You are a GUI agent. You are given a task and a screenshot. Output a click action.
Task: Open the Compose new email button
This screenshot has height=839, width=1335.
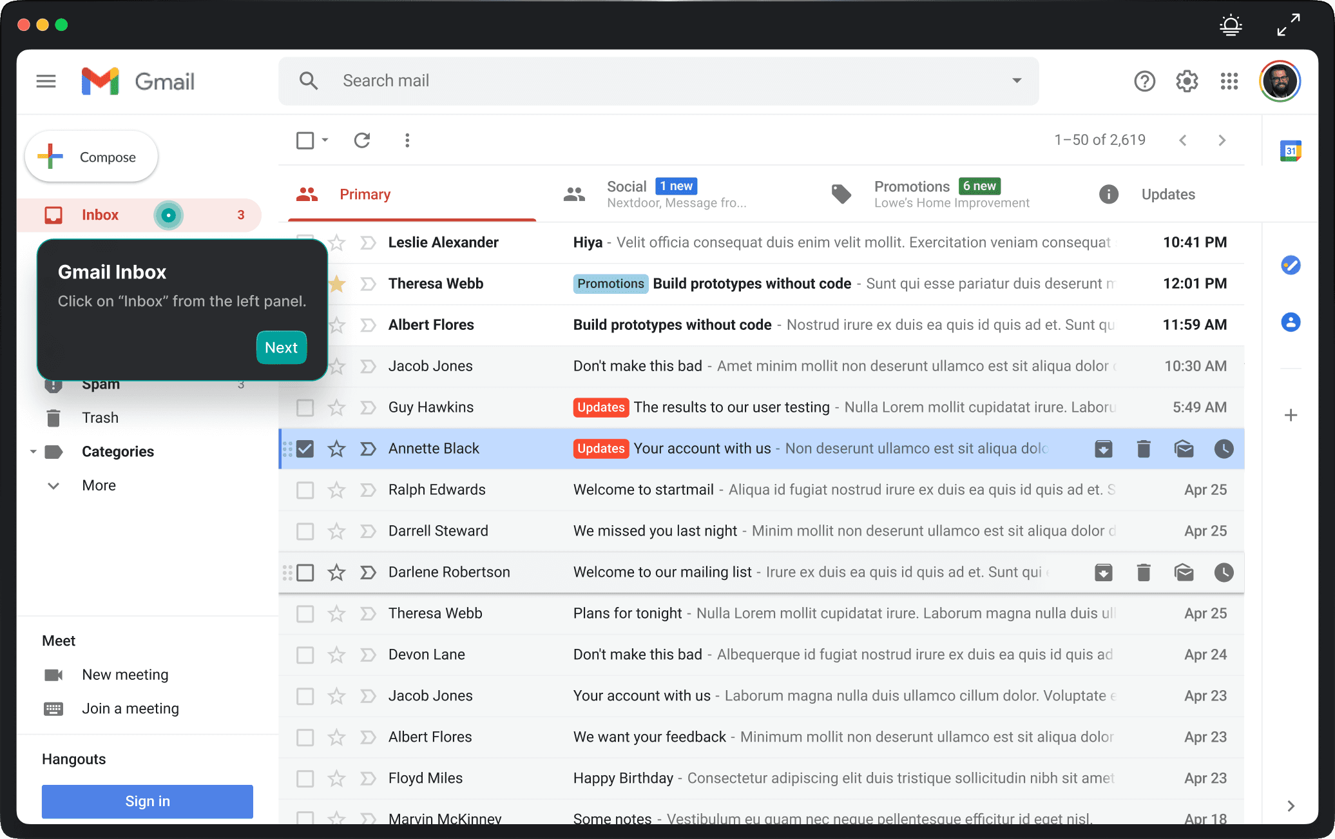(90, 156)
